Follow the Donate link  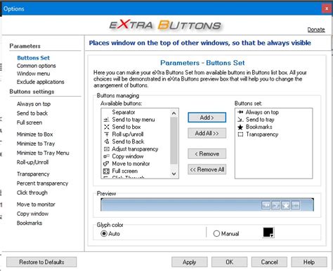click(x=316, y=29)
